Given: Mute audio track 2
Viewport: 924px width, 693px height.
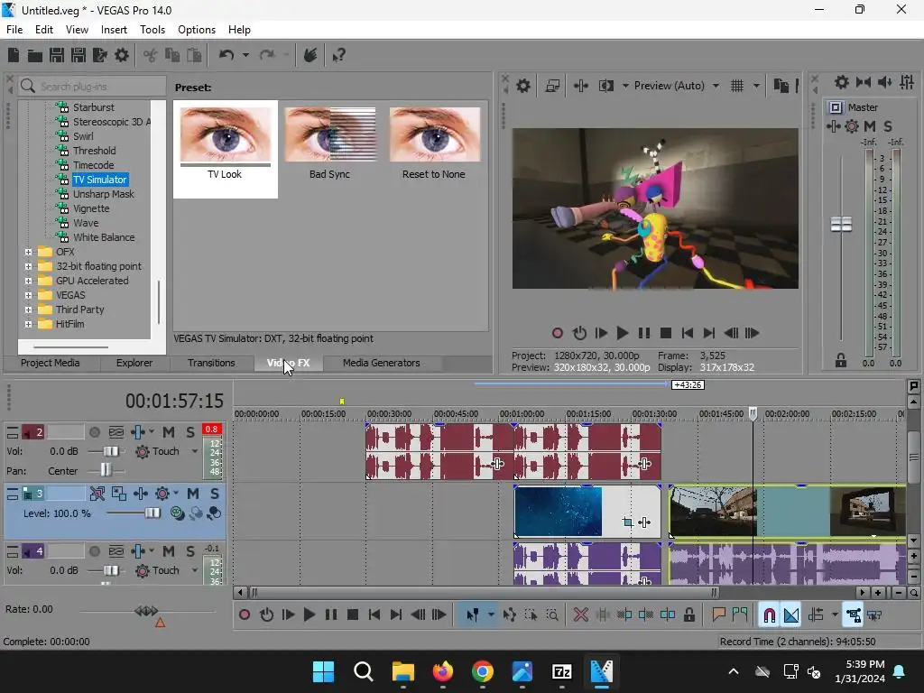Looking at the screenshot, I should coord(169,432).
